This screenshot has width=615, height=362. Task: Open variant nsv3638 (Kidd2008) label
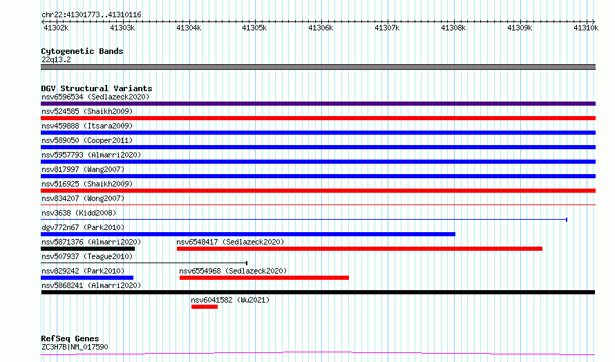tap(79, 213)
